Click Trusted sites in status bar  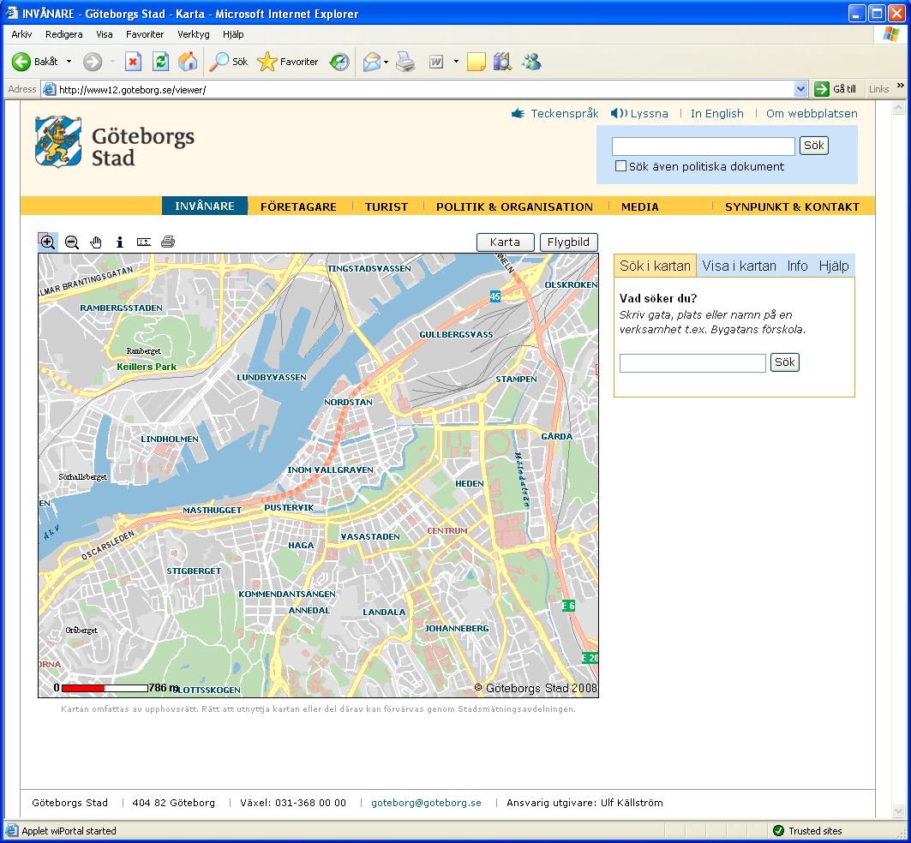[x=807, y=831]
